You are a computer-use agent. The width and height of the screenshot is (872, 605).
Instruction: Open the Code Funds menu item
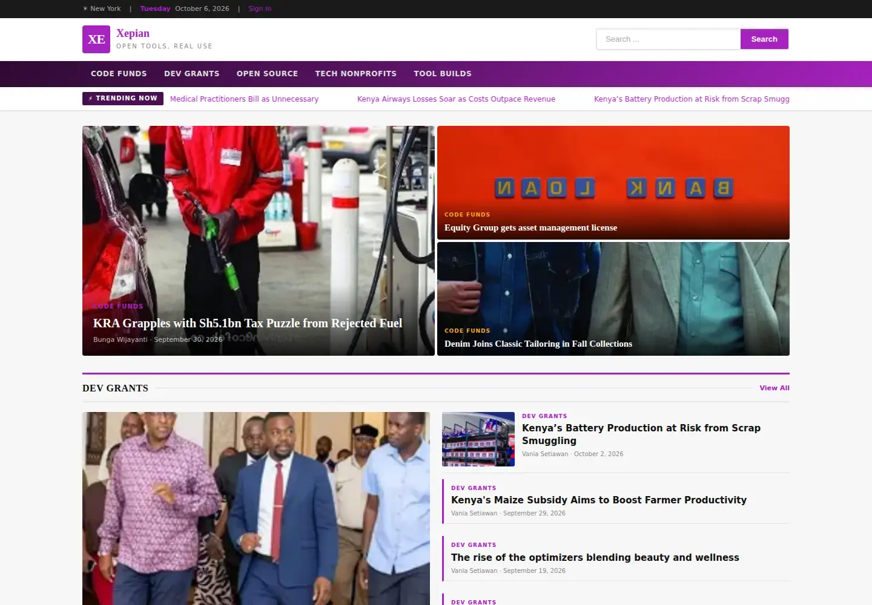[x=119, y=74]
